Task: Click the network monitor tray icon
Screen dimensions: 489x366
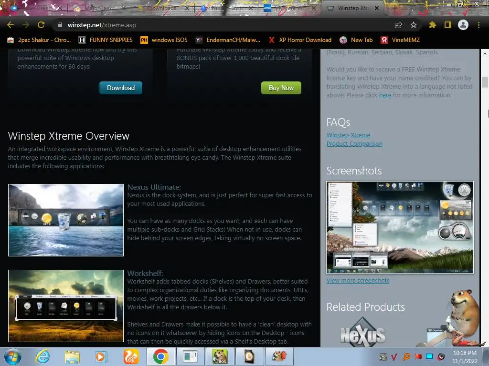Action: (429, 356)
